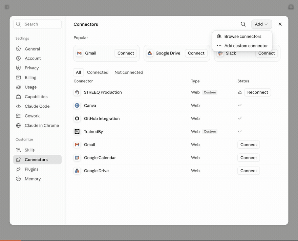Click the Status column header
Viewport: 298px width, 241px height.
243,81
